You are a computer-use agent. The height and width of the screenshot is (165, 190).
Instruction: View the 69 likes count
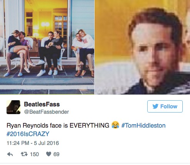[56, 154]
